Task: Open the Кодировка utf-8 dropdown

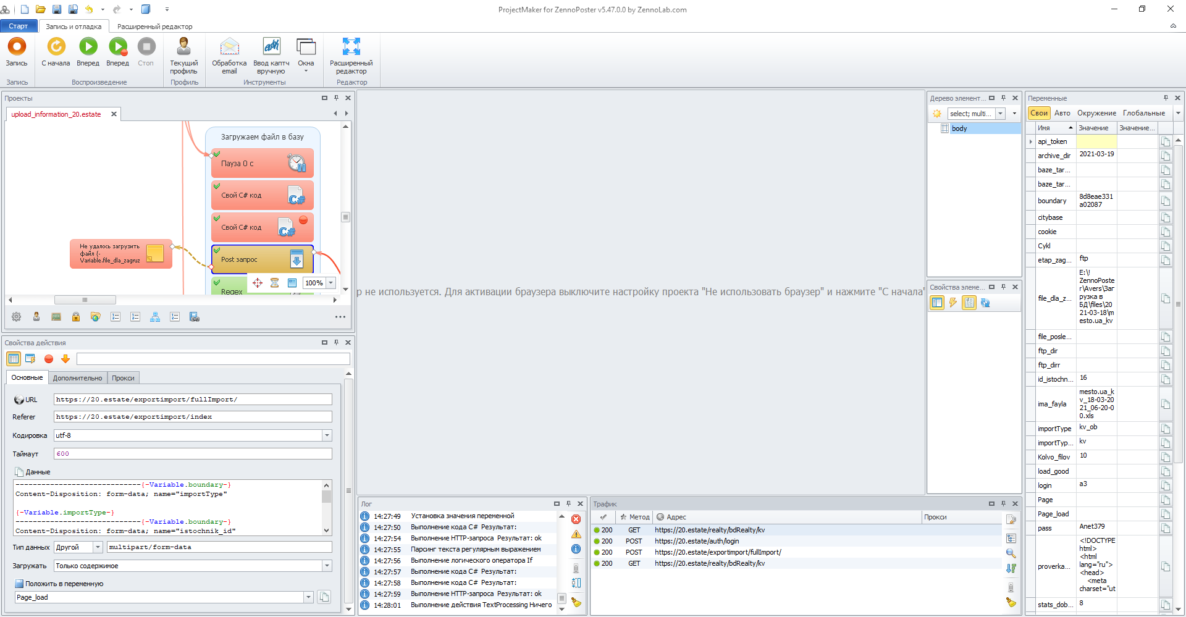Action: 327,435
